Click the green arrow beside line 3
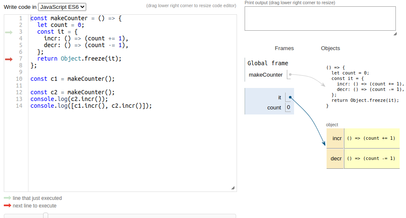The width and height of the screenshot is (406, 218). [x=8, y=32]
